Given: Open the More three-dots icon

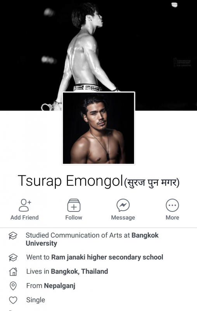Looking at the screenshot, I should coord(172,205).
